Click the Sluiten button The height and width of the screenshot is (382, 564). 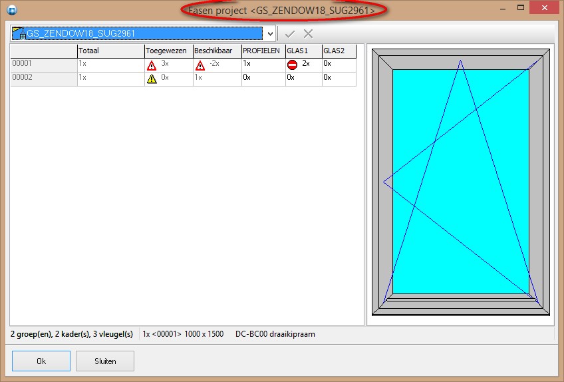(x=105, y=361)
